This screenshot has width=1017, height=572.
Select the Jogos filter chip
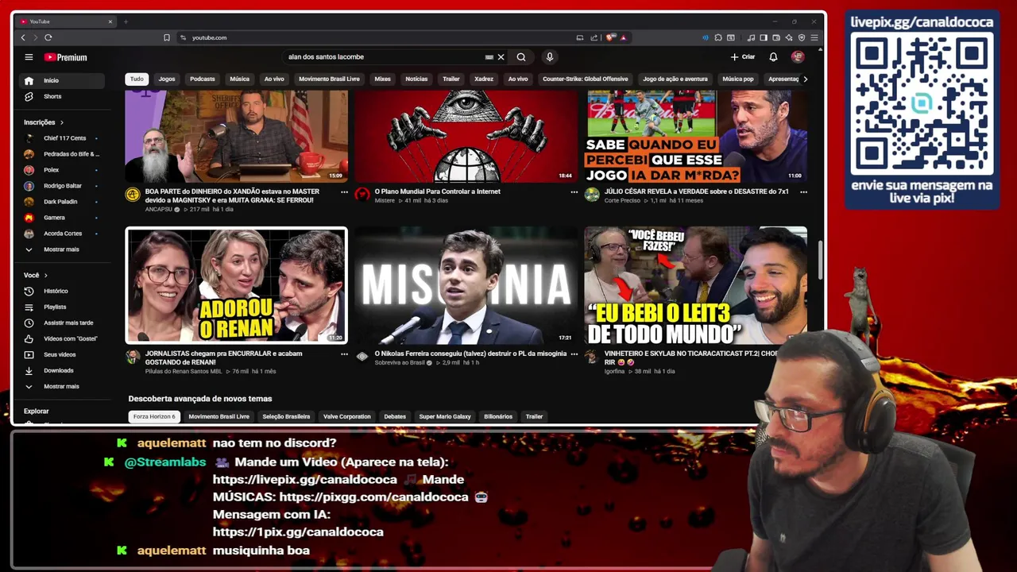point(167,79)
